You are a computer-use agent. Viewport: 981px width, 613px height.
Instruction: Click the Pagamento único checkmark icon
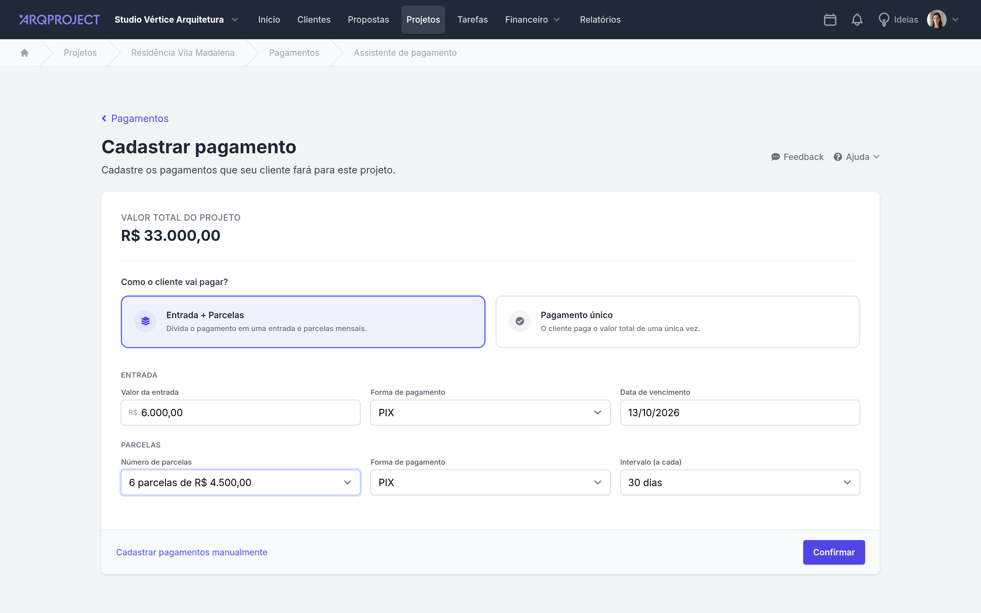click(520, 321)
